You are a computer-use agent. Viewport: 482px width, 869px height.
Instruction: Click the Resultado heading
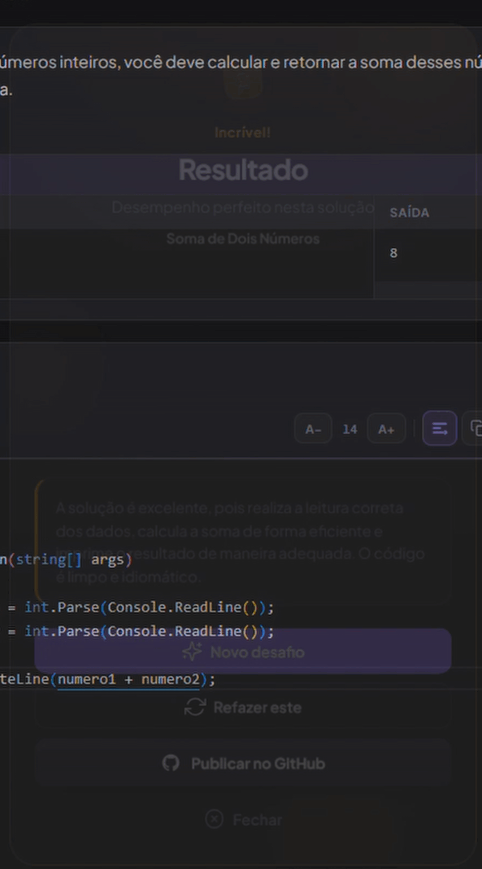click(x=243, y=170)
